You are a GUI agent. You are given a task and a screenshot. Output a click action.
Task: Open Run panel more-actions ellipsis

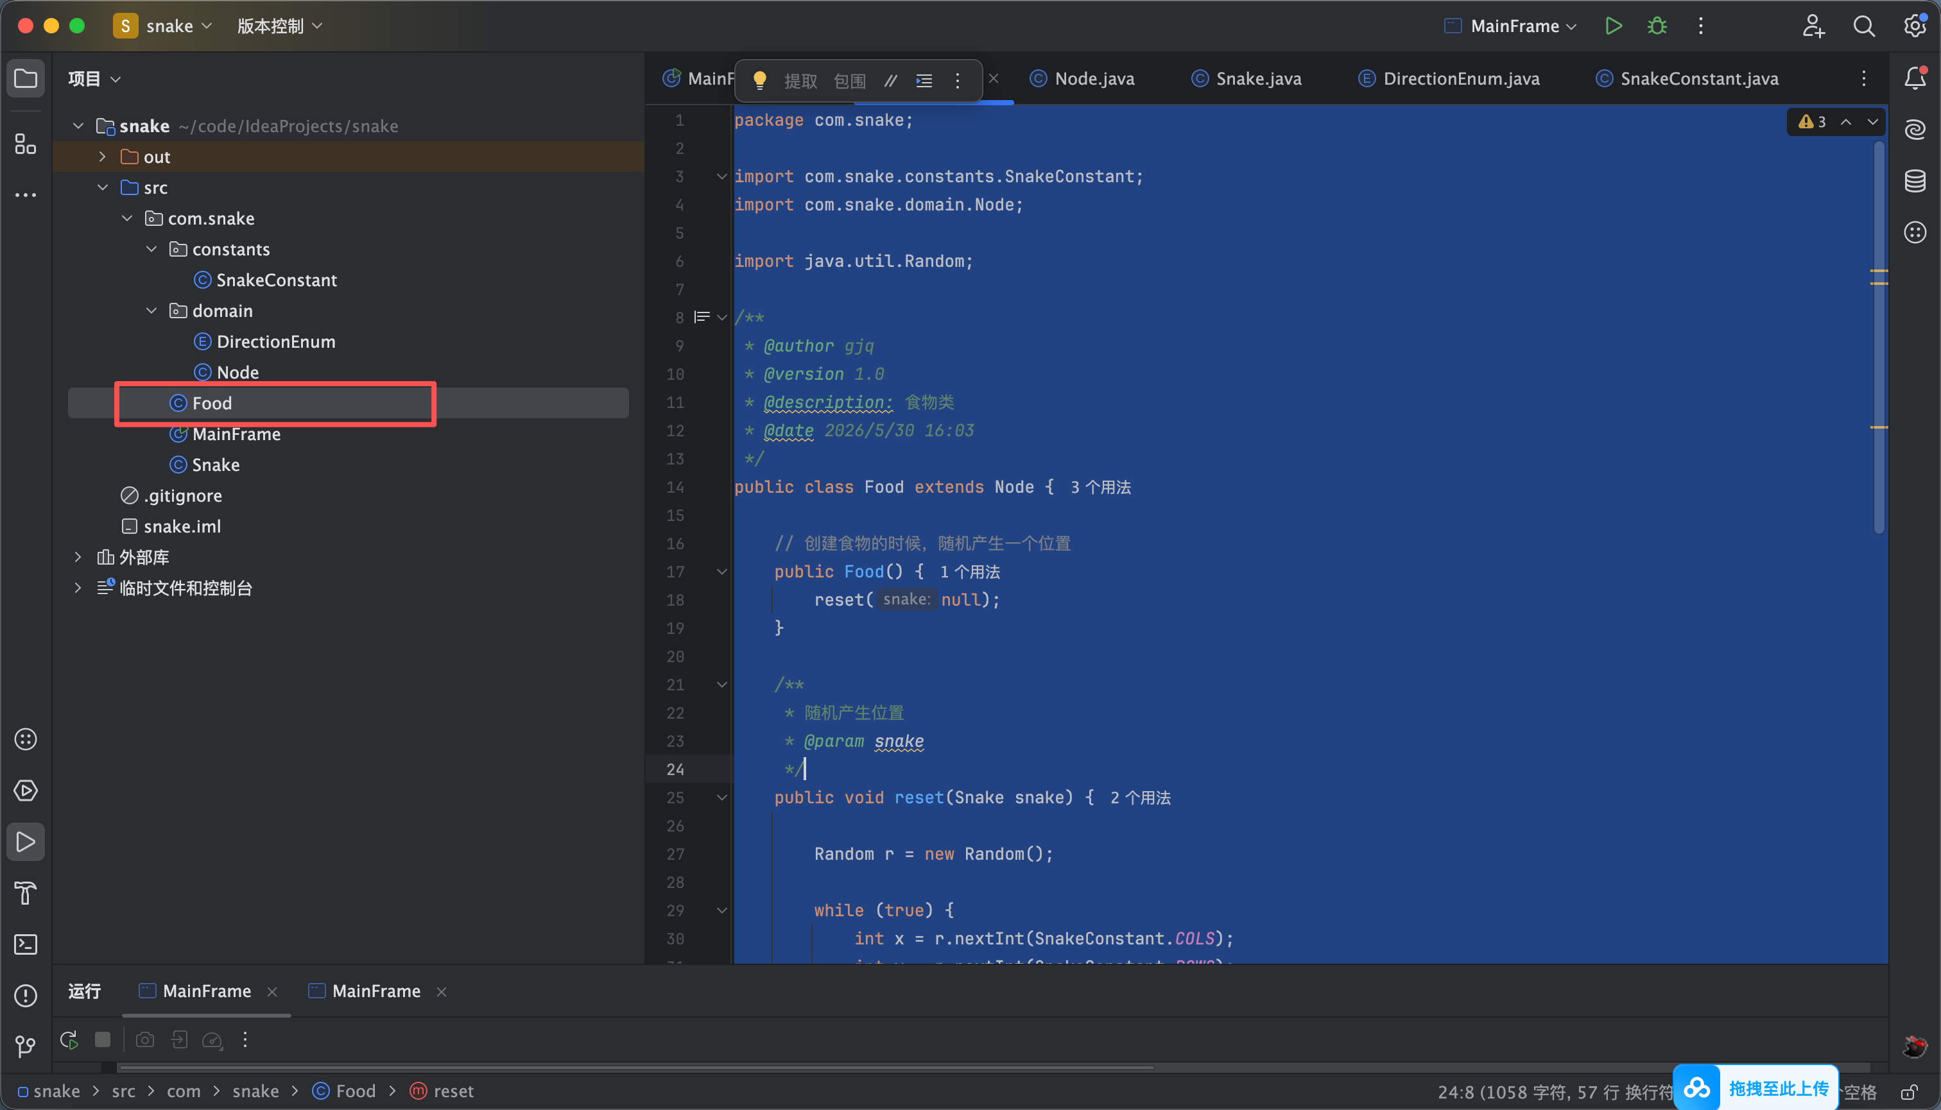tap(245, 1040)
